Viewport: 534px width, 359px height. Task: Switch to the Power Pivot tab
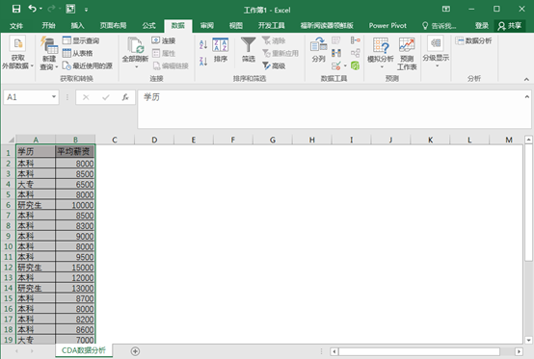(387, 25)
